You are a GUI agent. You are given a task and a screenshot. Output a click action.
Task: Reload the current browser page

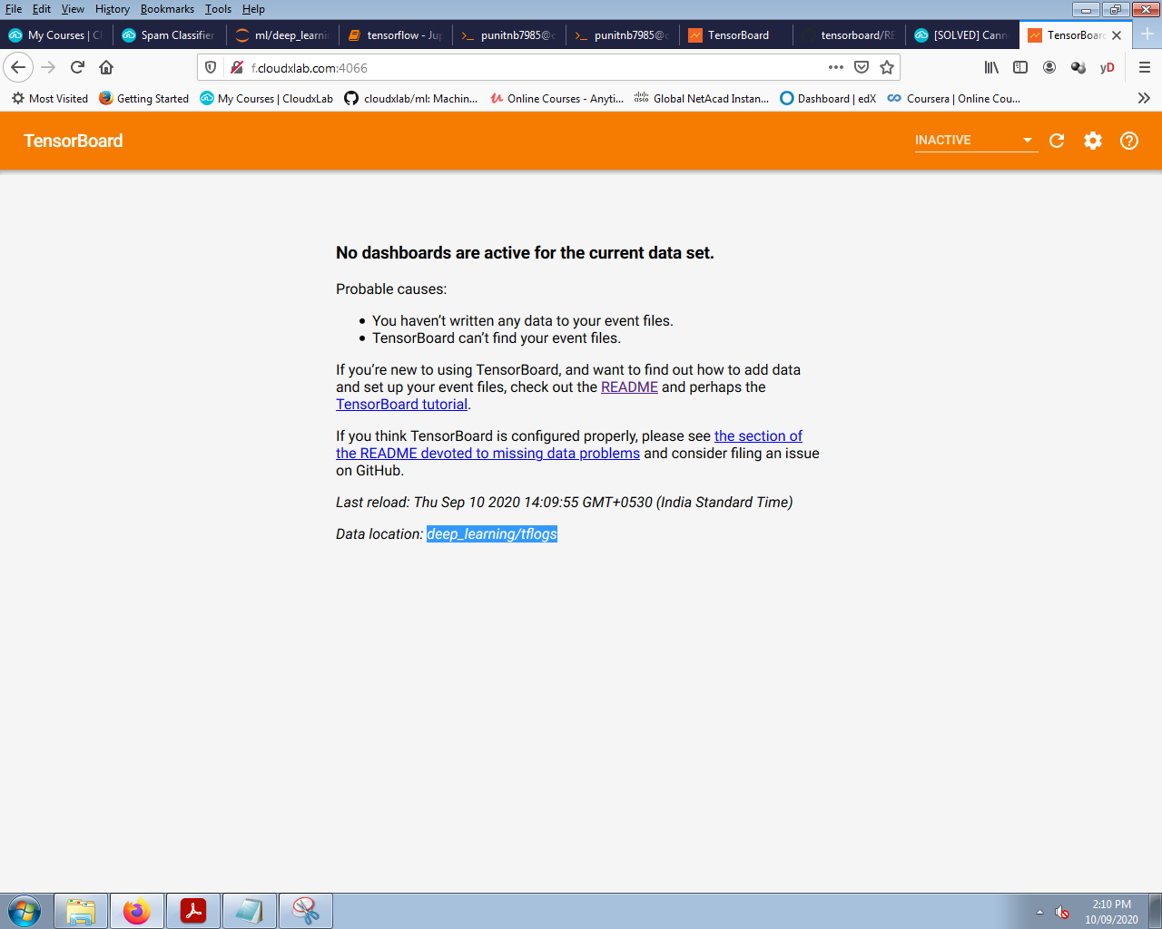tap(77, 67)
